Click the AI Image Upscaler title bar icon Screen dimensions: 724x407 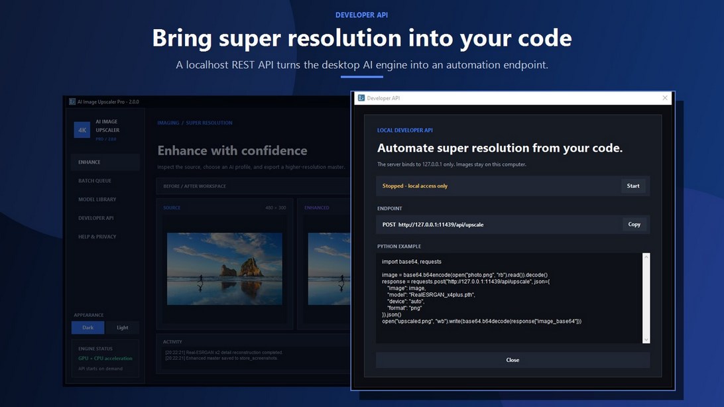(72, 101)
